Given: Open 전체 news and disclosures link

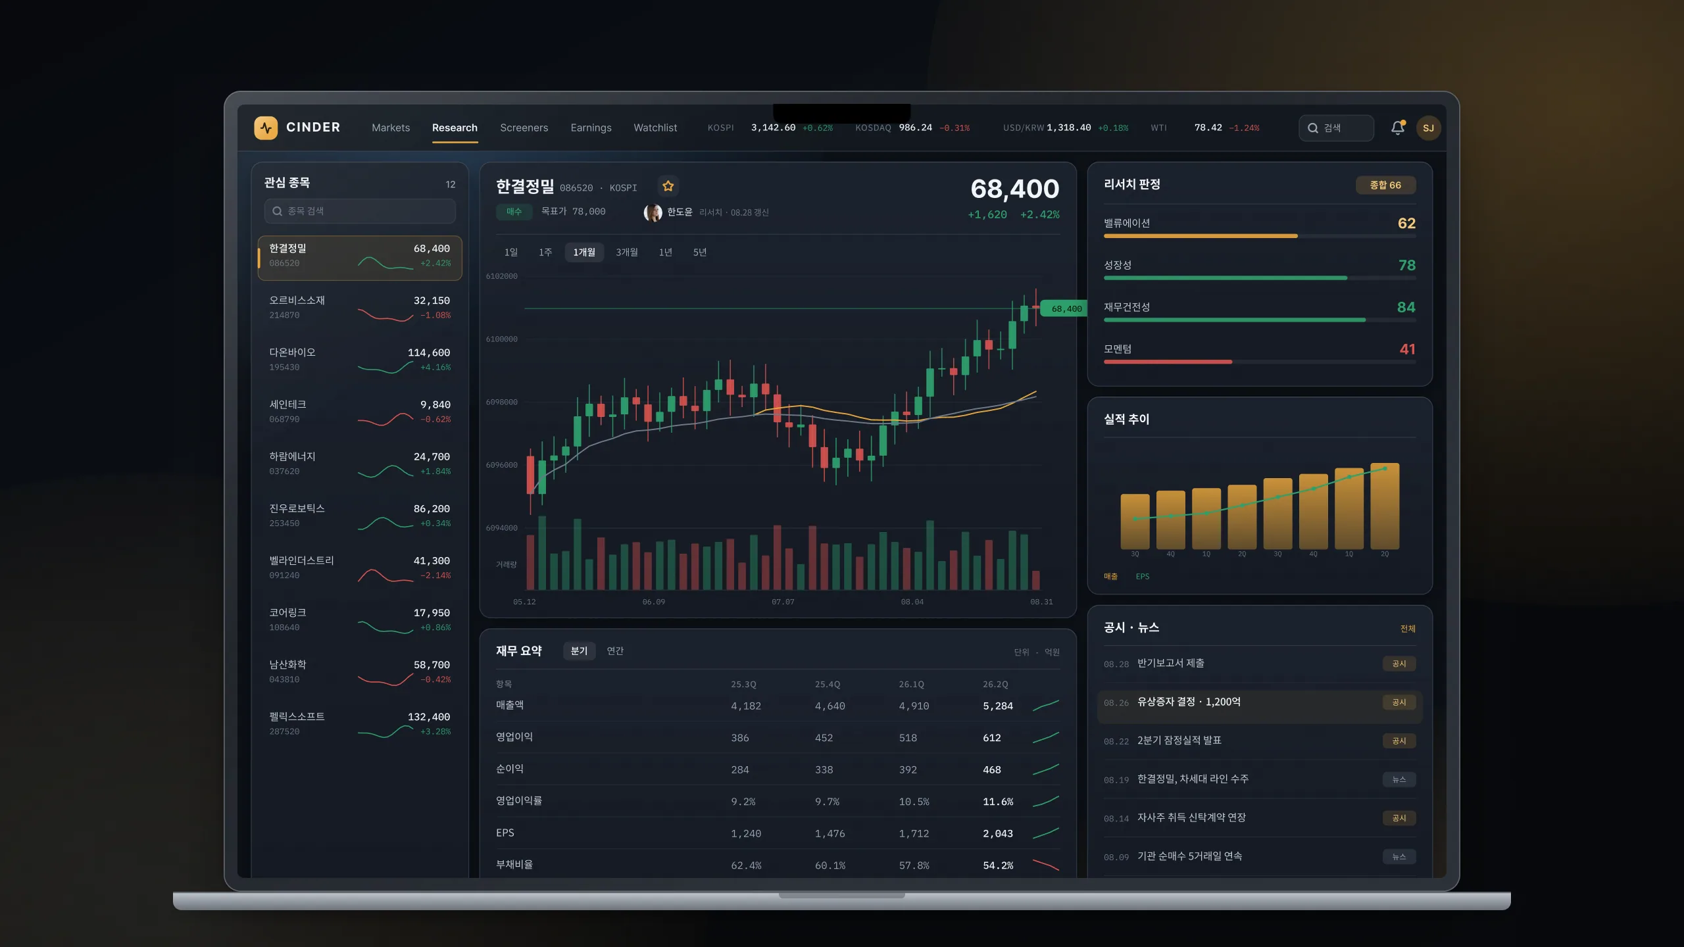Looking at the screenshot, I should click(x=1408, y=629).
